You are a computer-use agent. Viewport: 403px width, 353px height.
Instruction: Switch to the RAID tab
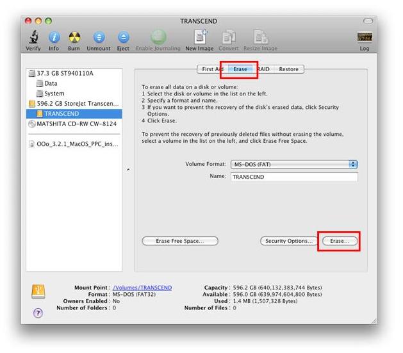(x=264, y=69)
